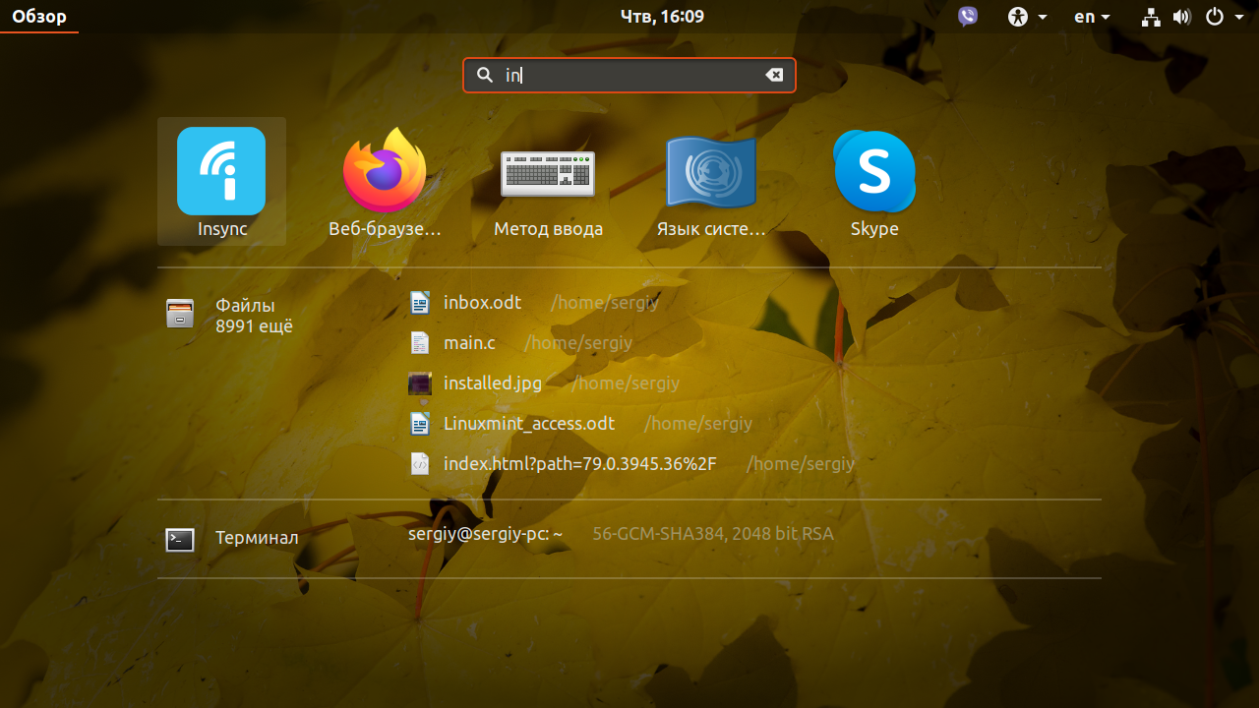This screenshot has width=1259, height=708.
Task: Open the Метод ввода keyboard icon
Action: click(548, 174)
